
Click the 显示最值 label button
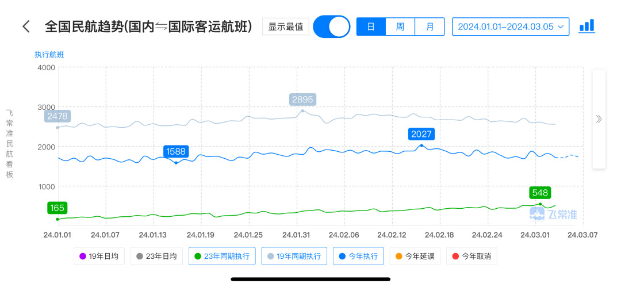point(285,26)
